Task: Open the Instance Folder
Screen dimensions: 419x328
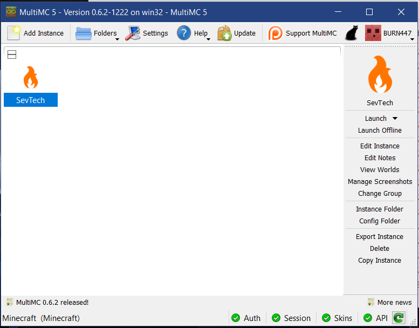Action: point(380,209)
